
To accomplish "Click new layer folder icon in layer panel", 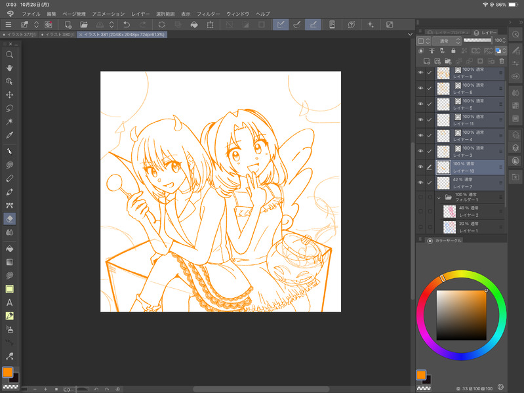I will click(x=448, y=61).
